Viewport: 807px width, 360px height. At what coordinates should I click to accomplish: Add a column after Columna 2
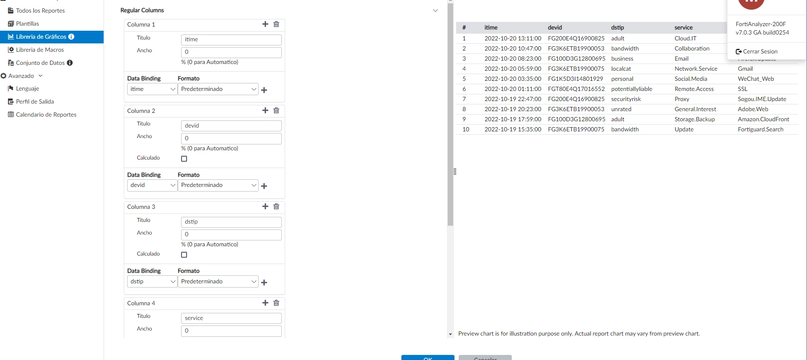pos(265,110)
